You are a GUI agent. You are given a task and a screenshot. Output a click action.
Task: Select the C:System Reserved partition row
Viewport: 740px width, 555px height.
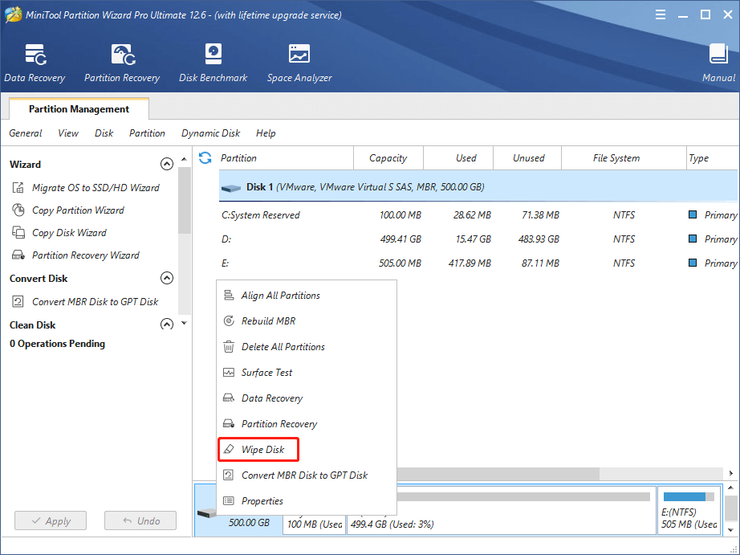coord(478,215)
